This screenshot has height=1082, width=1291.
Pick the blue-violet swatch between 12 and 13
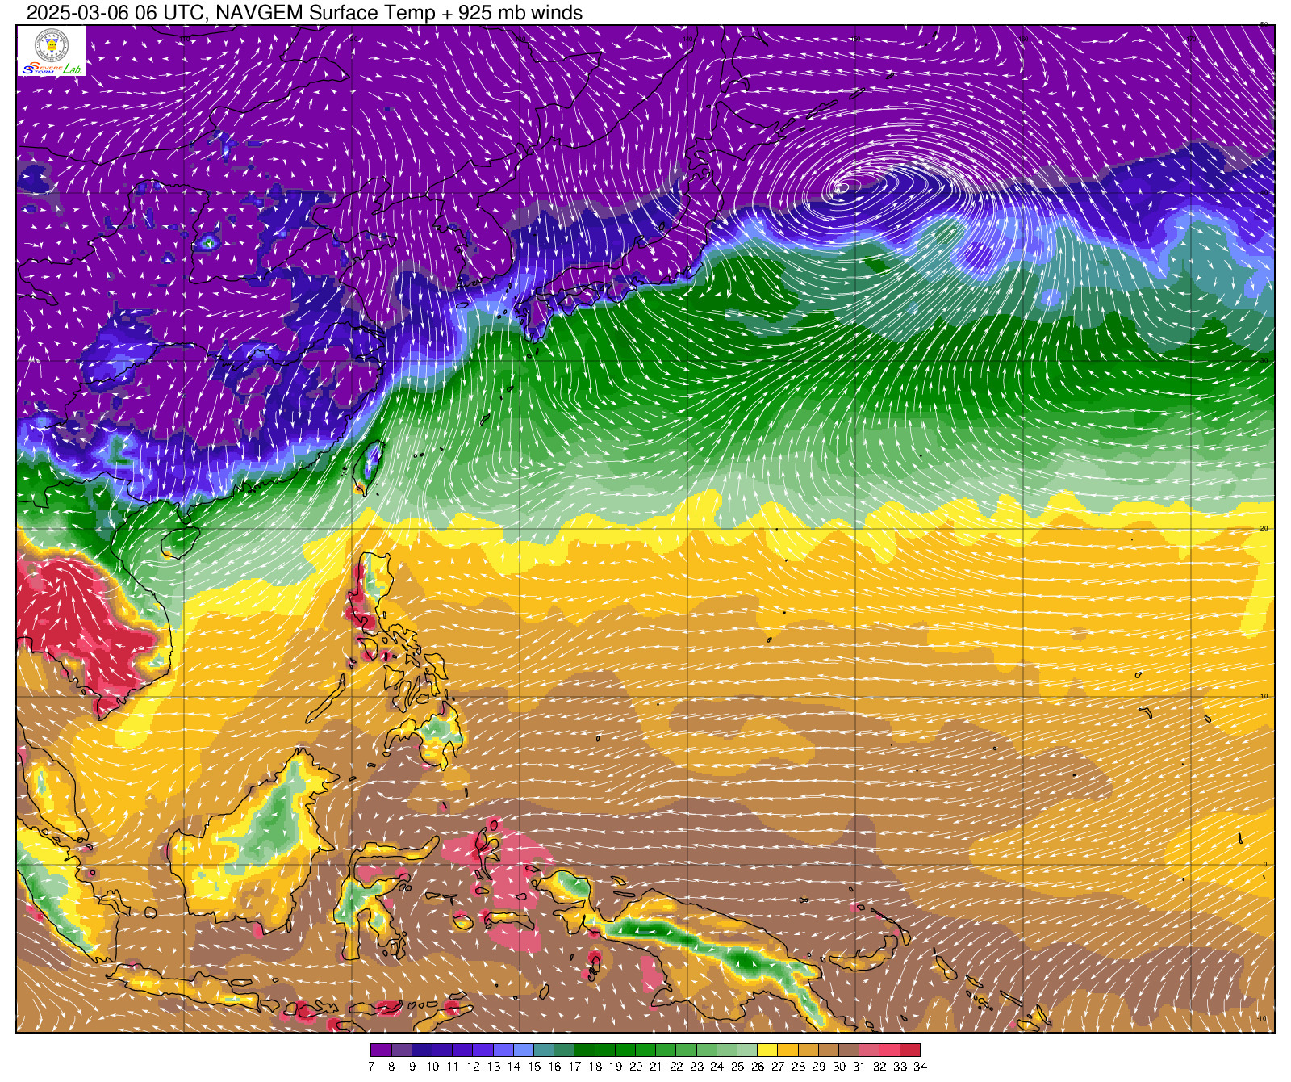[x=483, y=1051]
